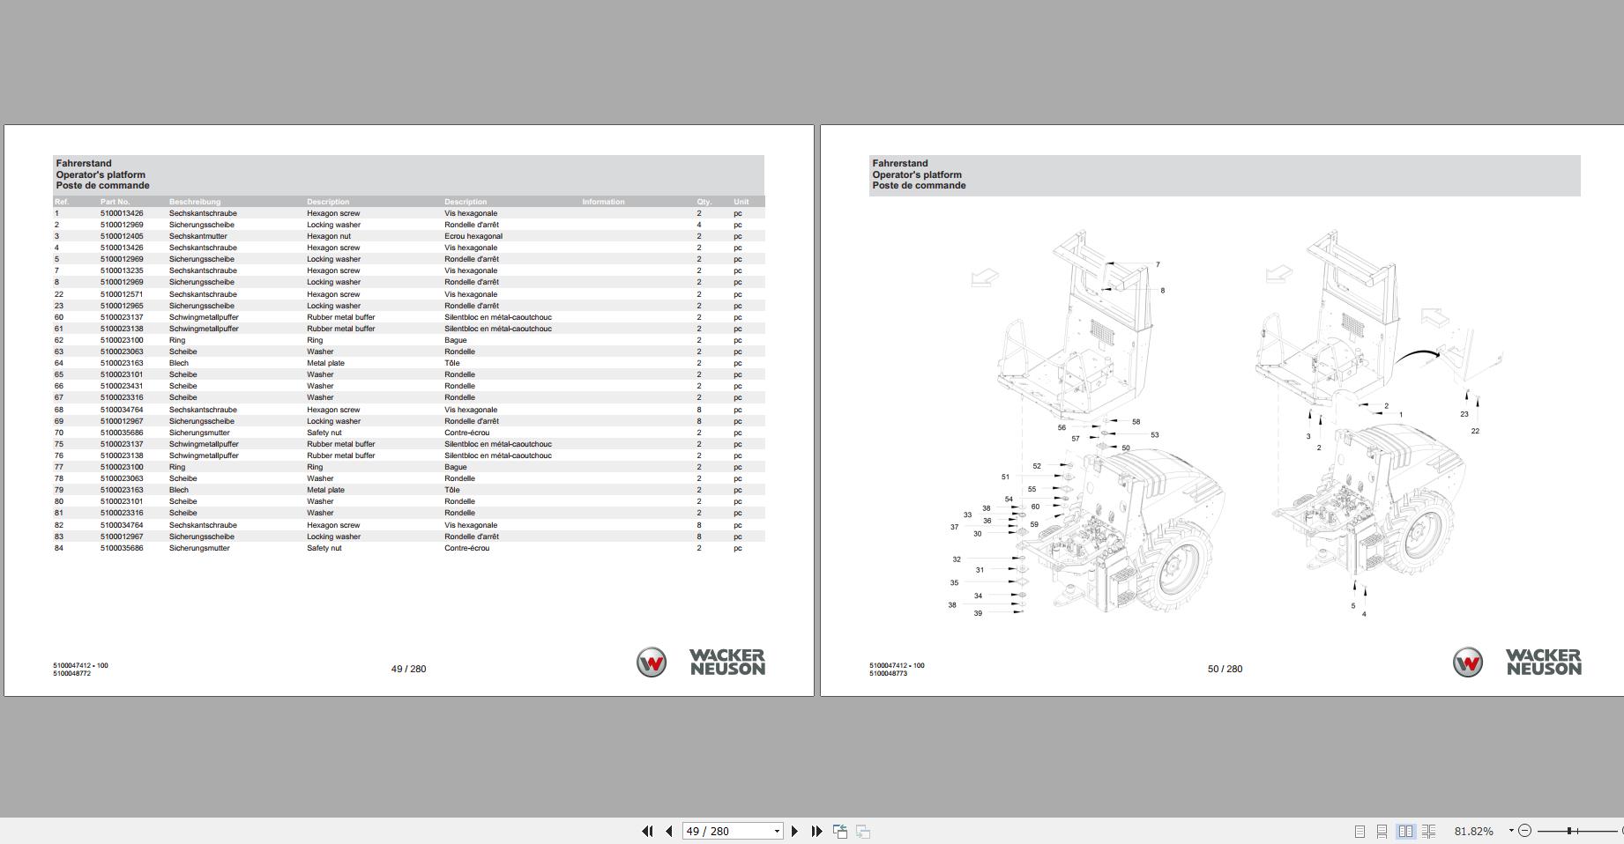Click Wacker Neuson logo on right page
This screenshot has height=844, width=1624.
(1517, 663)
